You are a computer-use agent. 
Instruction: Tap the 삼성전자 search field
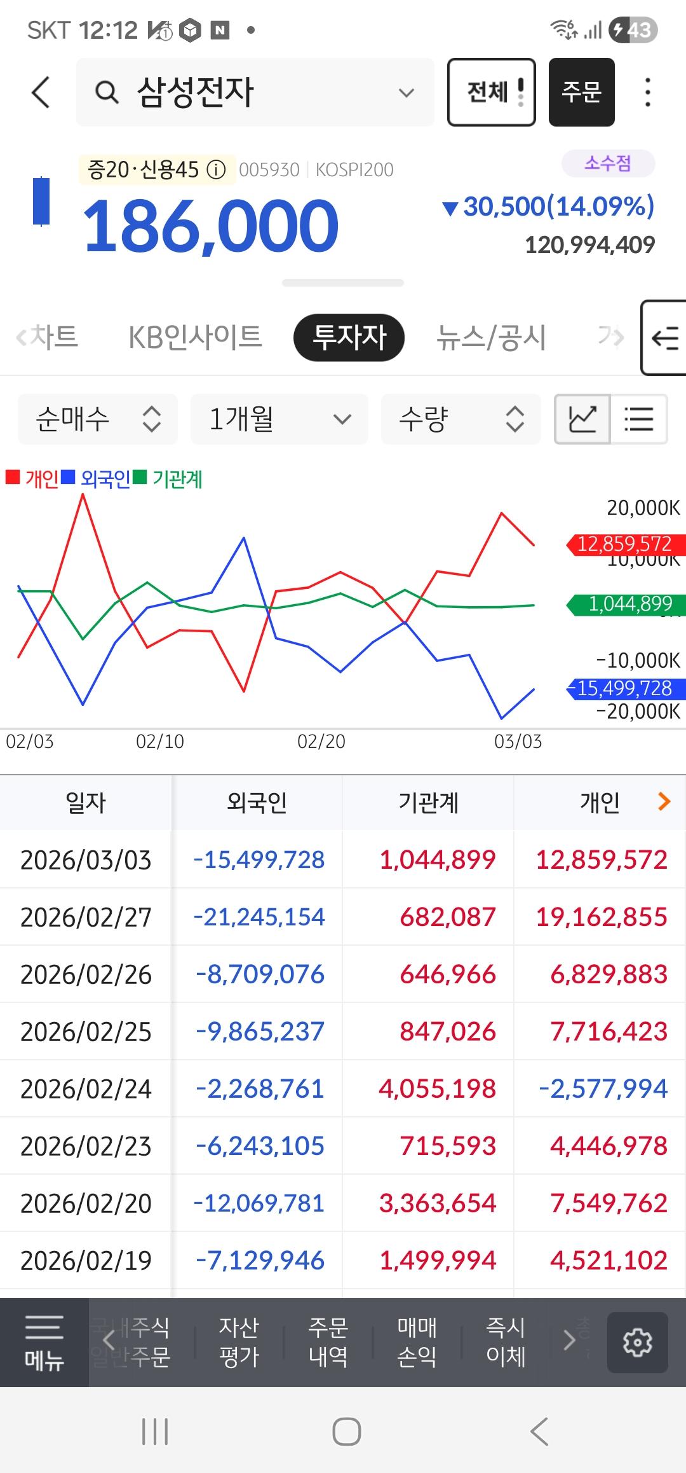click(x=255, y=92)
